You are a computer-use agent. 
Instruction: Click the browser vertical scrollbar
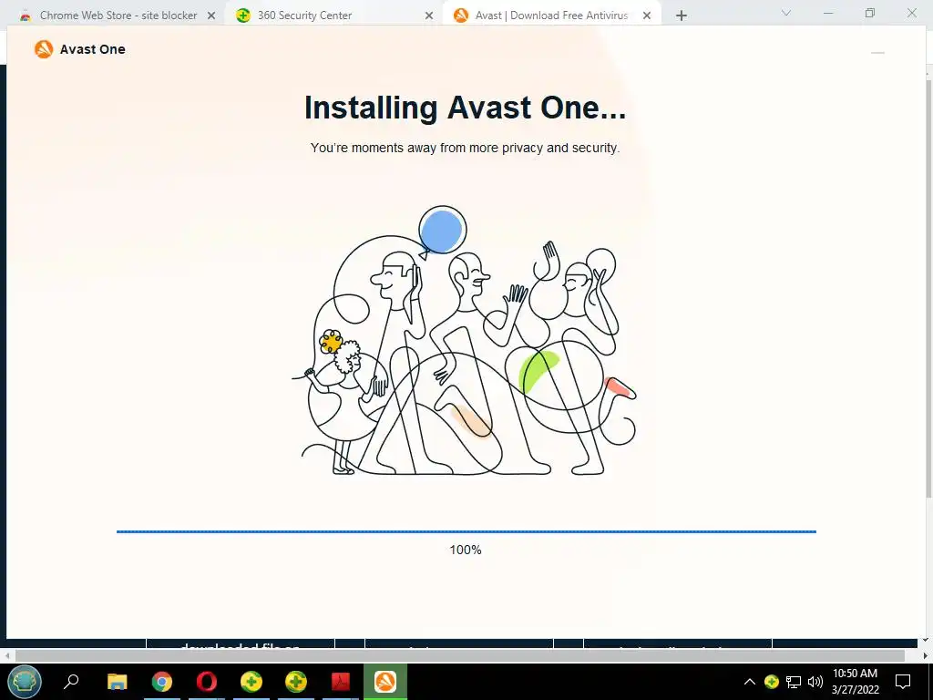point(928,289)
